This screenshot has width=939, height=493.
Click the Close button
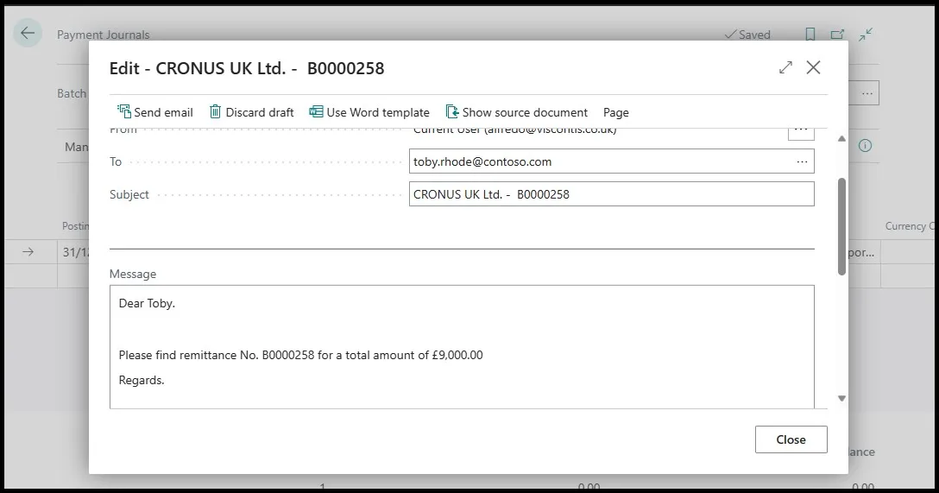tap(791, 439)
